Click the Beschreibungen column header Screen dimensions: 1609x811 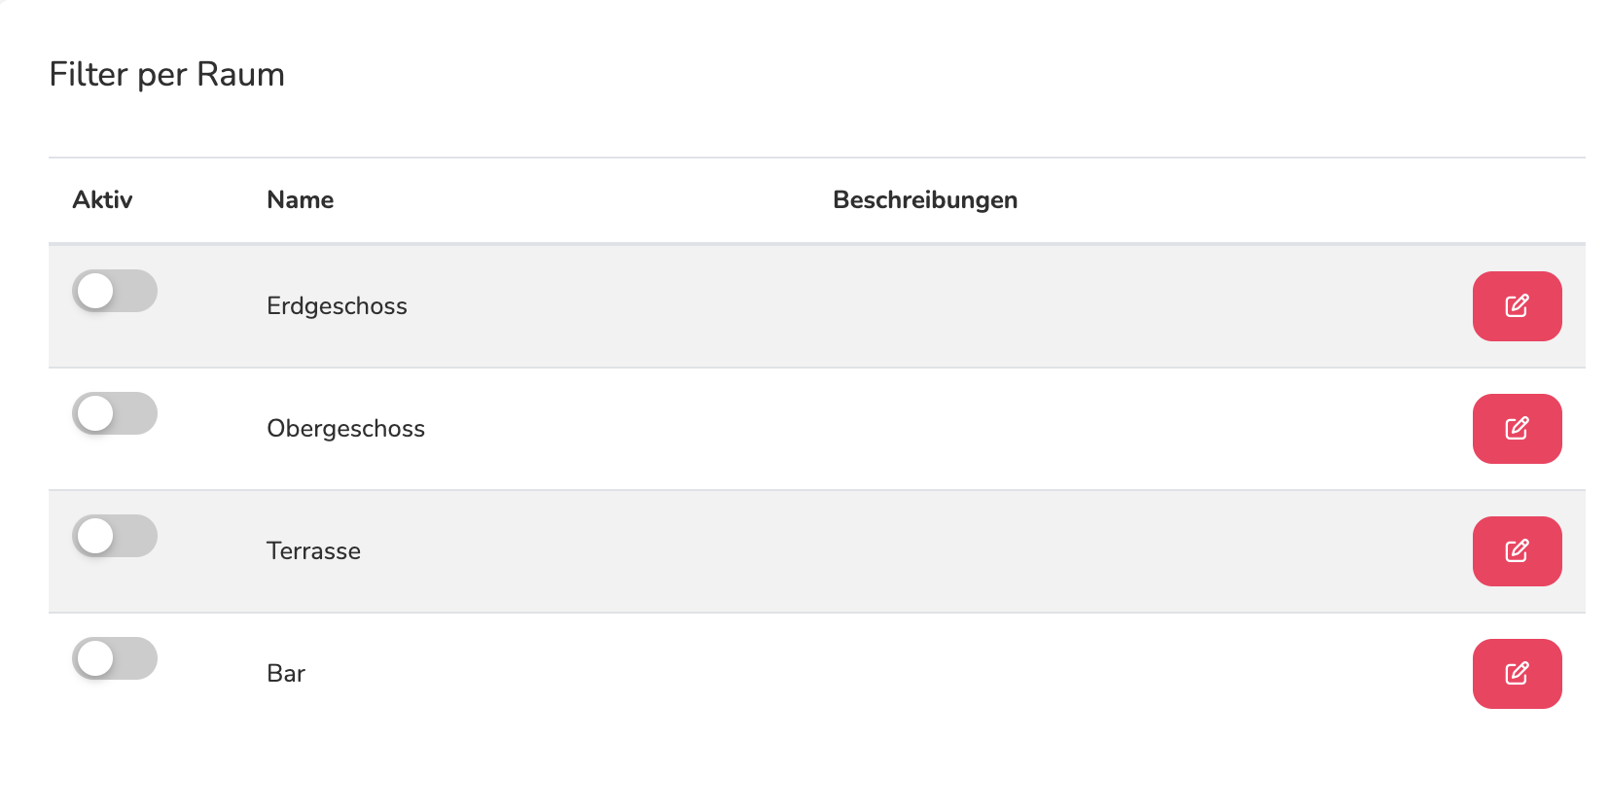[x=925, y=199]
